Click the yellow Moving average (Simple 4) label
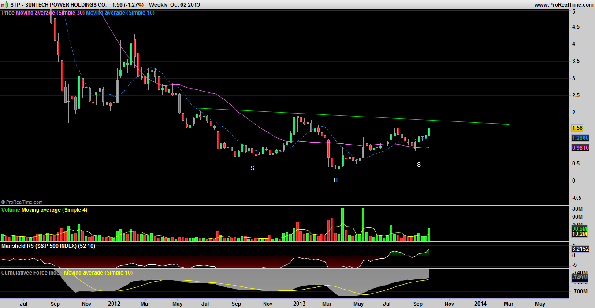595x308 pixels. click(54, 210)
